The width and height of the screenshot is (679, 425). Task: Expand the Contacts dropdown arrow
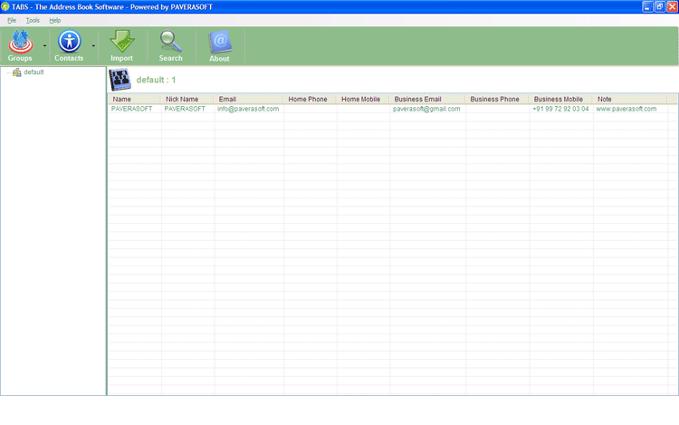pyautogui.click(x=93, y=46)
